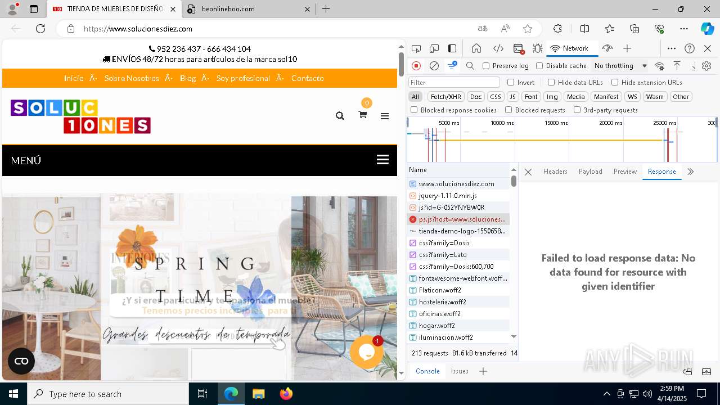This screenshot has width=720, height=405.
Task: Clear the network log icon
Action: click(x=434, y=66)
